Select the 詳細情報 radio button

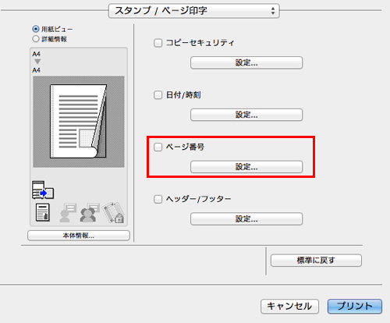[x=36, y=39]
